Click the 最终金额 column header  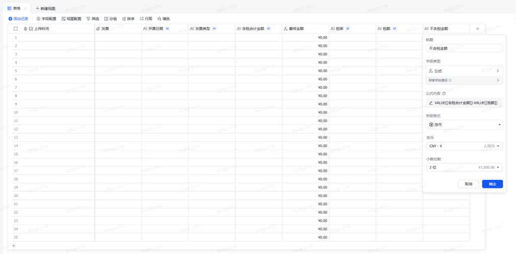point(306,29)
